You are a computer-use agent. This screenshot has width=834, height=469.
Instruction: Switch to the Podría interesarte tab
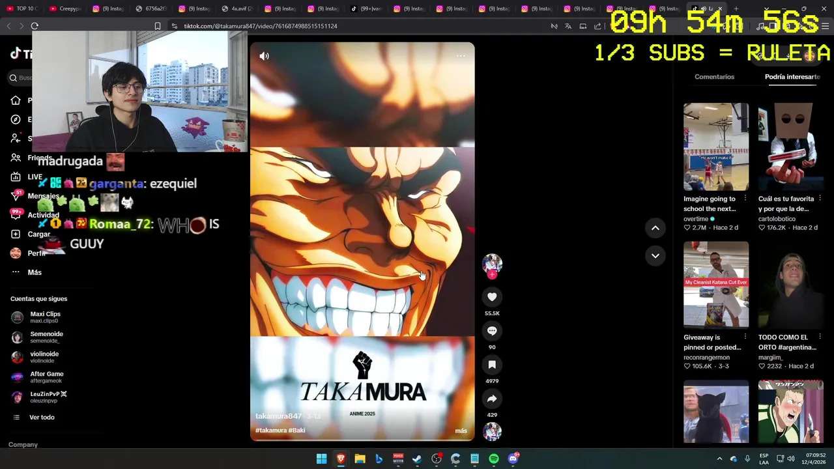[x=792, y=77]
